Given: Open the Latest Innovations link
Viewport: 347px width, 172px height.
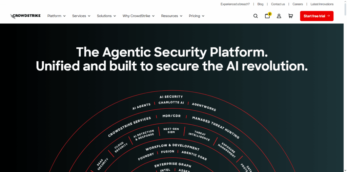Looking at the screenshot, I should (x=322, y=4).
